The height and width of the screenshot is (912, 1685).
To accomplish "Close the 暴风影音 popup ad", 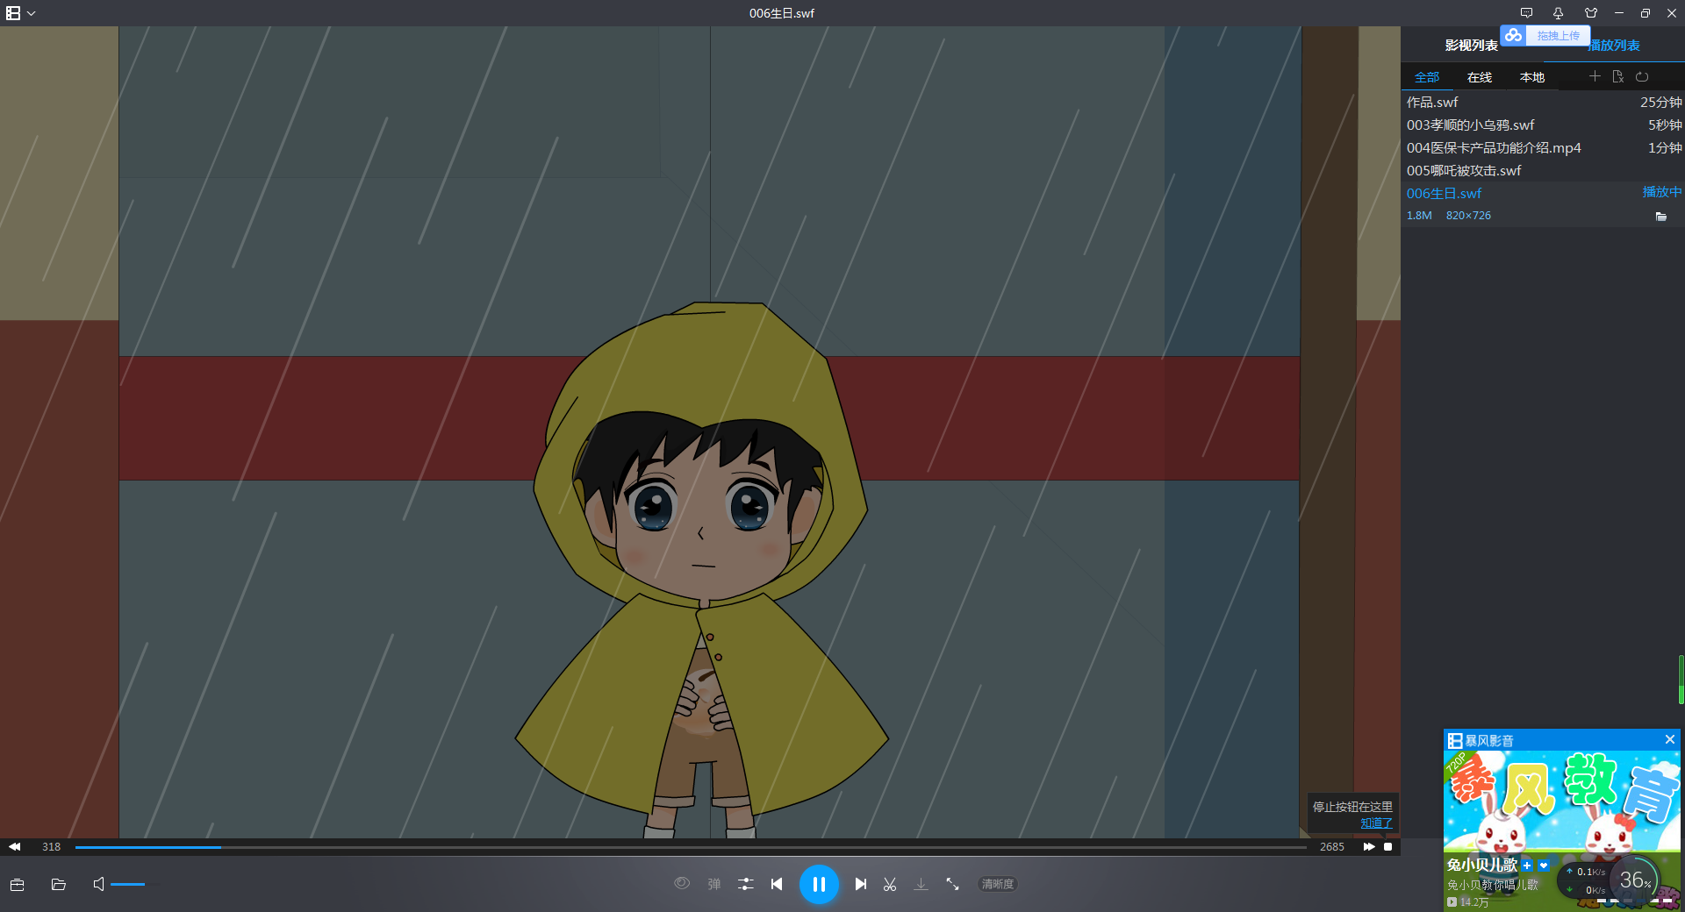I will [x=1670, y=740].
